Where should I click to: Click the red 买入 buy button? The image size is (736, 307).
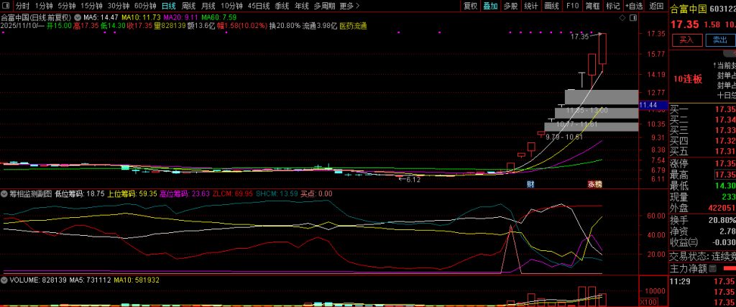[x=686, y=40]
